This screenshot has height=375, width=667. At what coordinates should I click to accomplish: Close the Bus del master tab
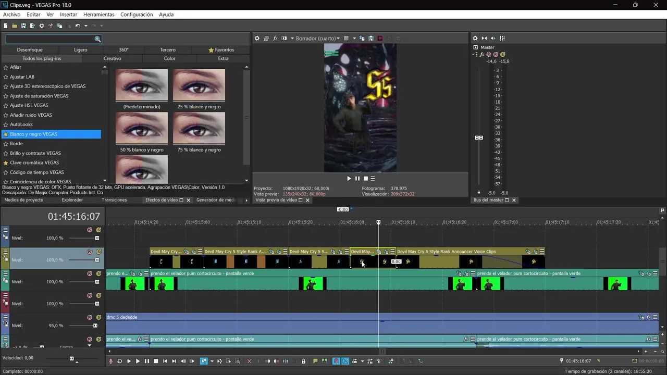click(514, 200)
